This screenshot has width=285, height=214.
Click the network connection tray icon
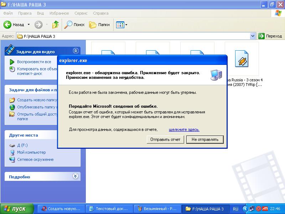252,209
